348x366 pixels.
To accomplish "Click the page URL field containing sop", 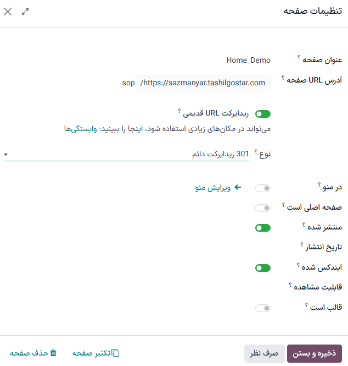I will (128, 83).
